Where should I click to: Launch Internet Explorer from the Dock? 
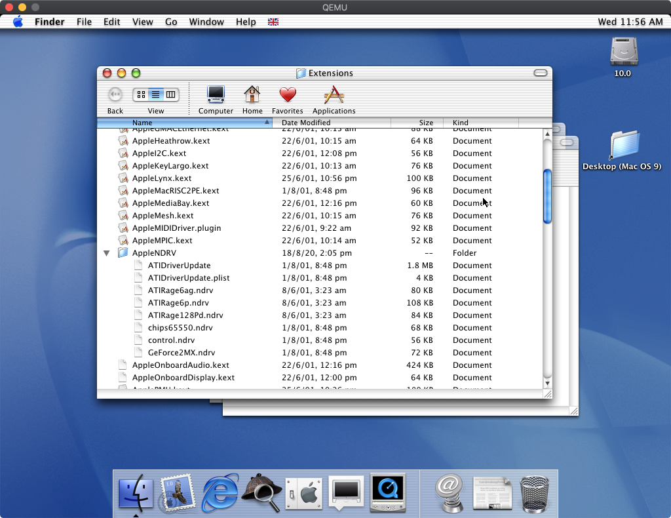pos(220,492)
